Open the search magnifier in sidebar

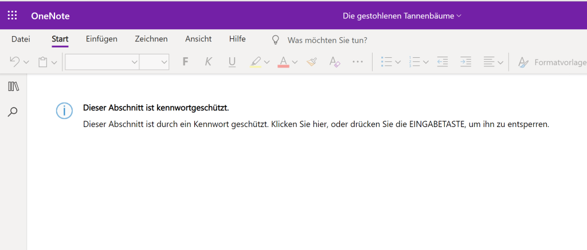(x=13, y=112)
